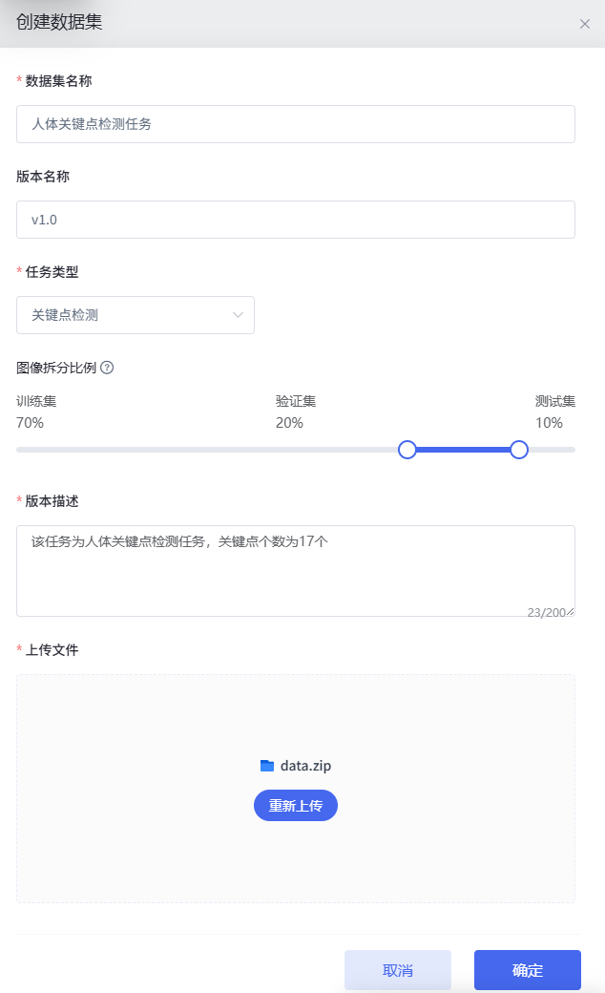605x993 pixels.
Task: Click the dashed upload area for 上传文件
Action: [x=296, y=789]
